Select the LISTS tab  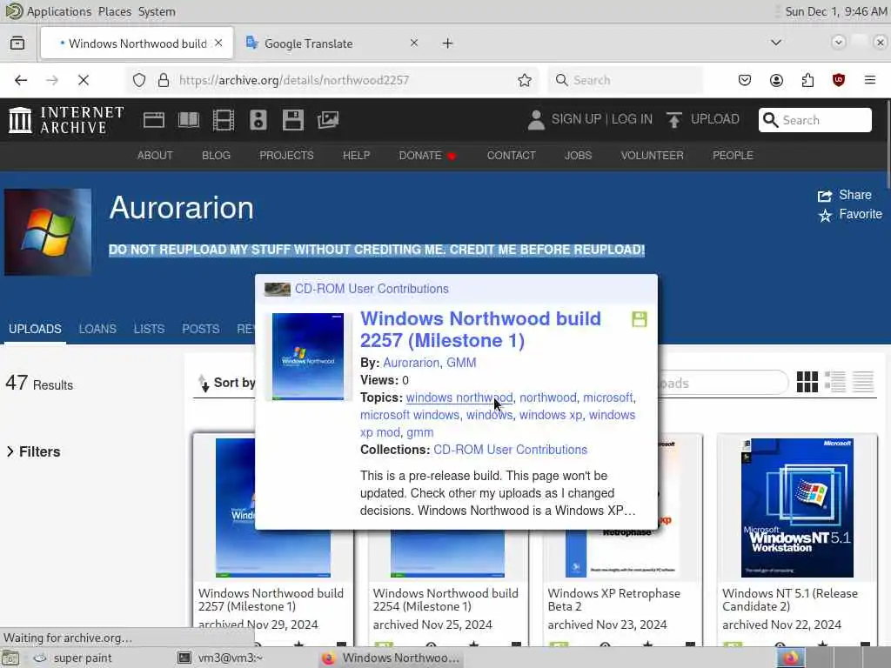[149, 329]
